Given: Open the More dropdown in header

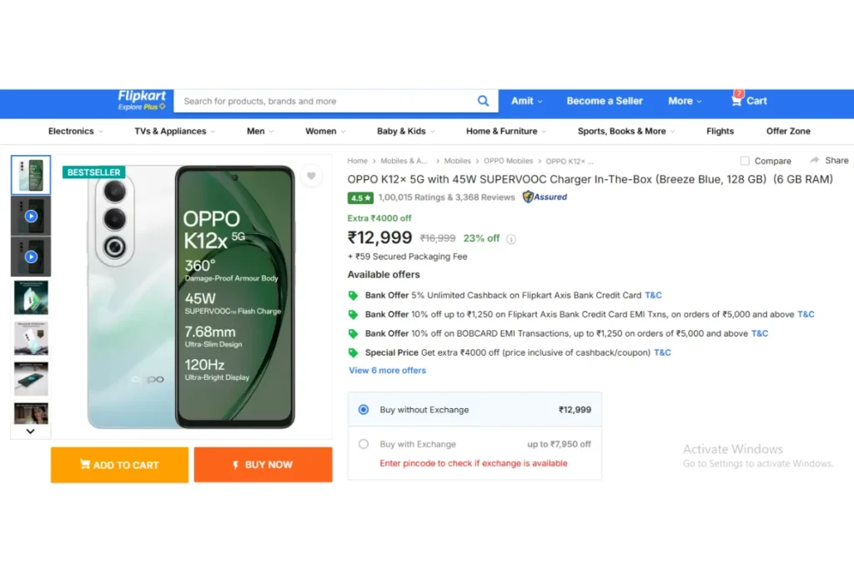Looking at the screenshot, I should pos(685,101).
